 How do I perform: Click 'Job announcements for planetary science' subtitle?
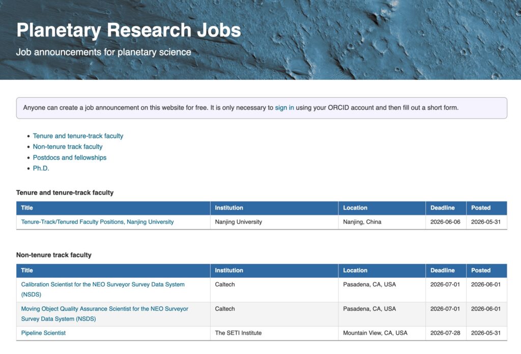coord(104,52)
